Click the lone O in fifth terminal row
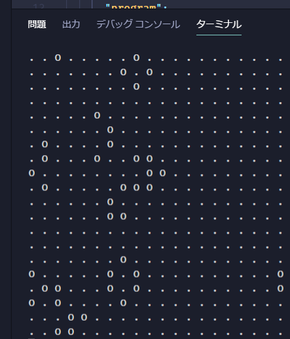Viewport: 290px width, 339px height. pos(97,115)
